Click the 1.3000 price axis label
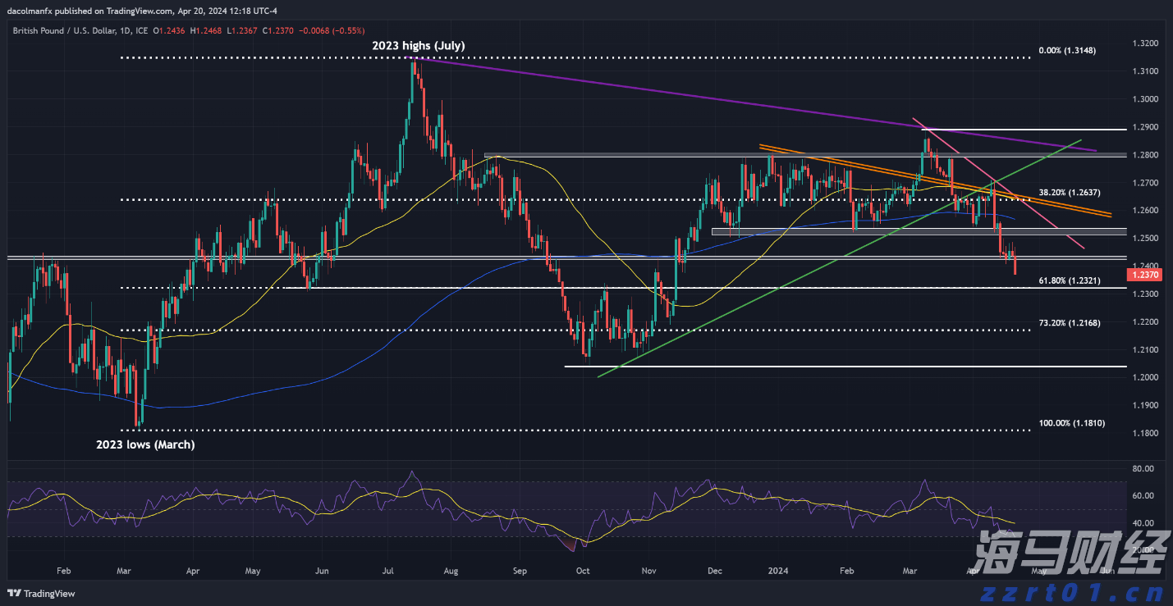The image size is (1173, 606). pyautogui.click(x=1145, y=99)
